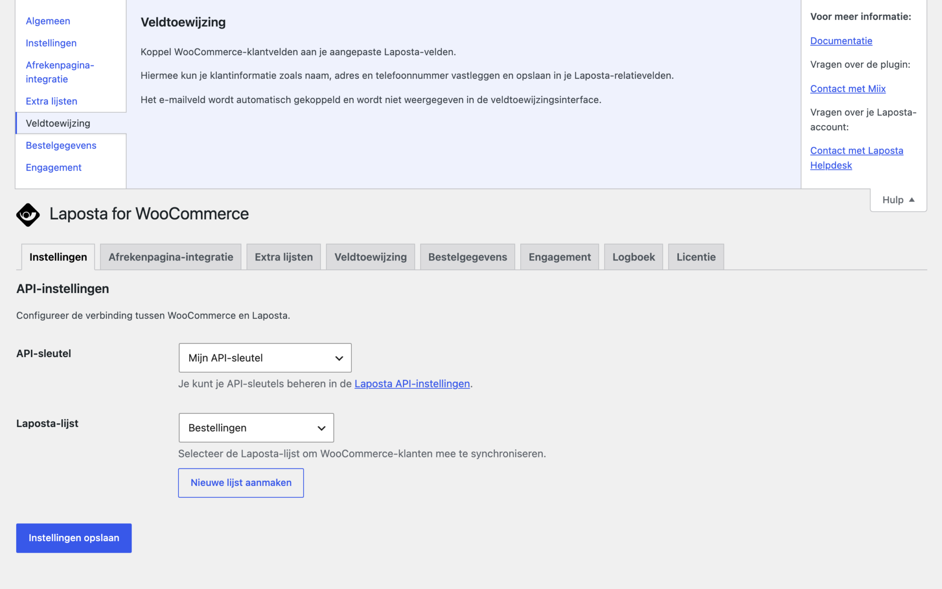Click the Veldtoewijzing help heading
This screenshot has height=589, width=942.
tap(183, 22)
